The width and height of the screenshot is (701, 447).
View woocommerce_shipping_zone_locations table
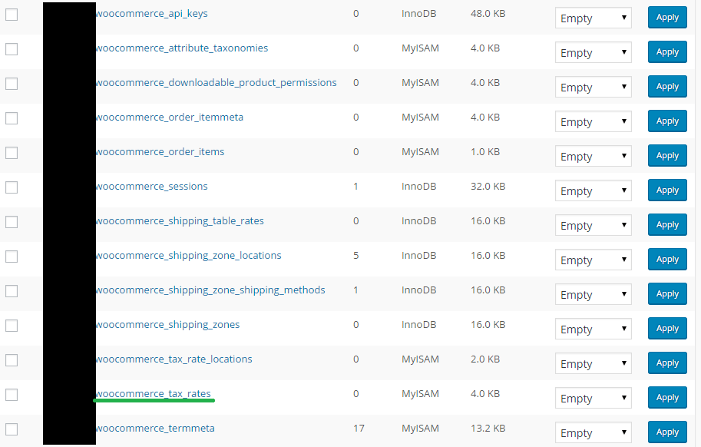tap(189, 256)
